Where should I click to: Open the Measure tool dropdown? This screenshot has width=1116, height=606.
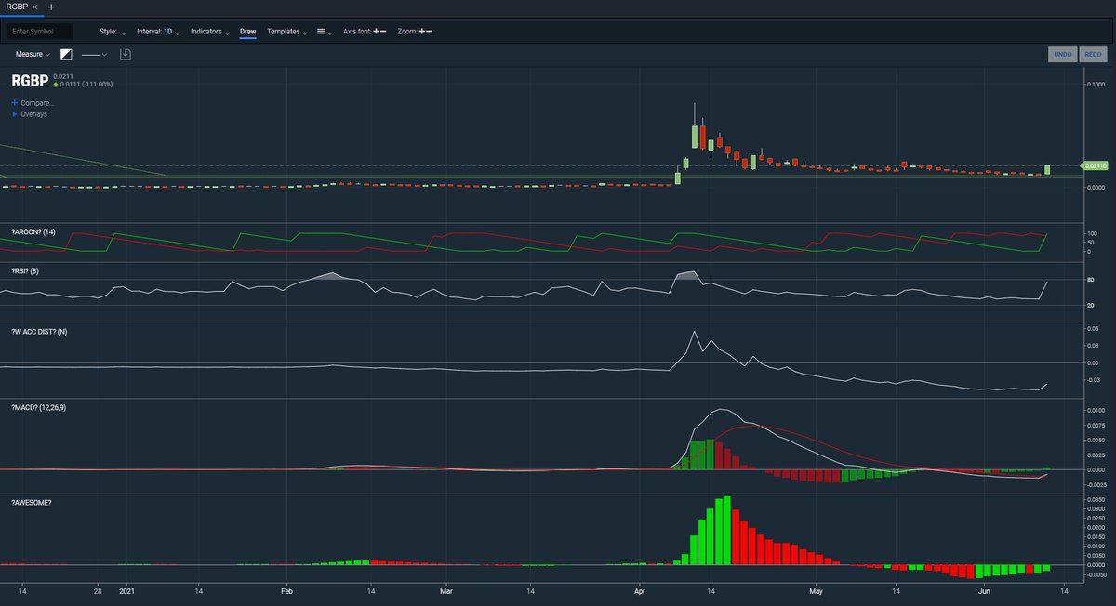(33, 55)
